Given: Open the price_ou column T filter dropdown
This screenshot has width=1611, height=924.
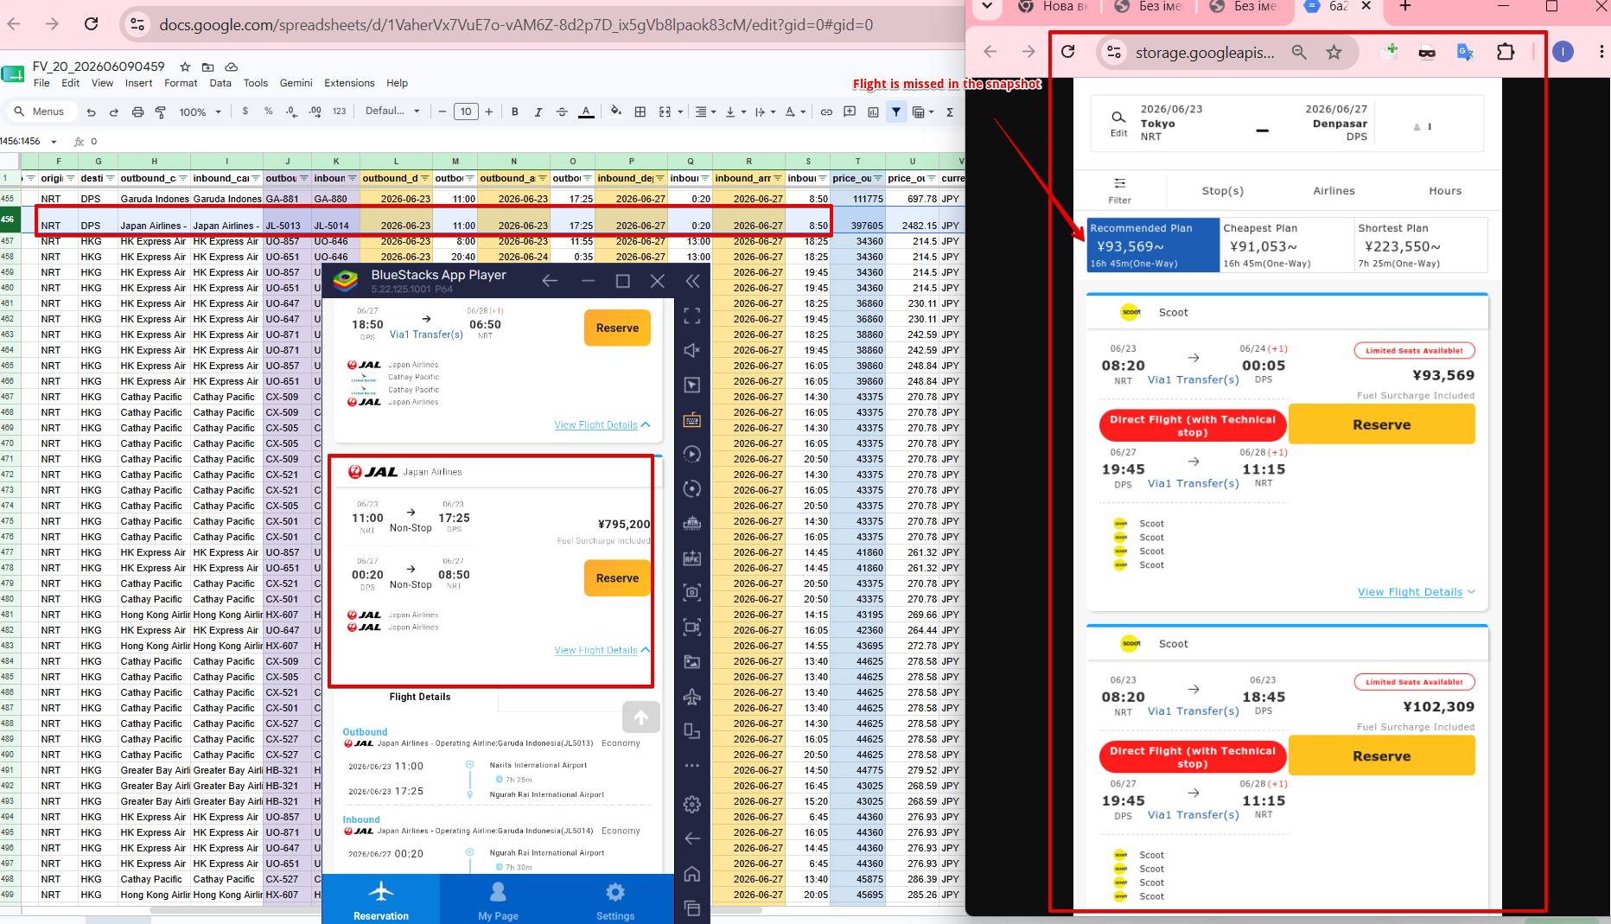Looking at the screenshot, I should point(878,179).
